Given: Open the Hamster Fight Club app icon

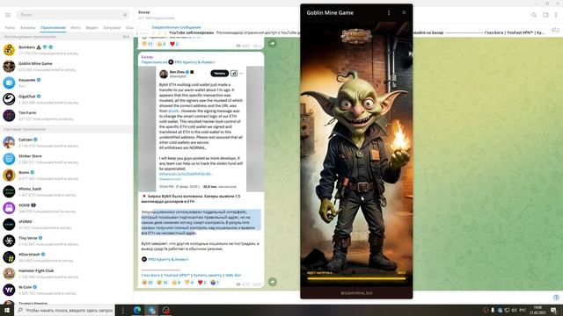Looking at the screenshot, I should click(9, 273).
